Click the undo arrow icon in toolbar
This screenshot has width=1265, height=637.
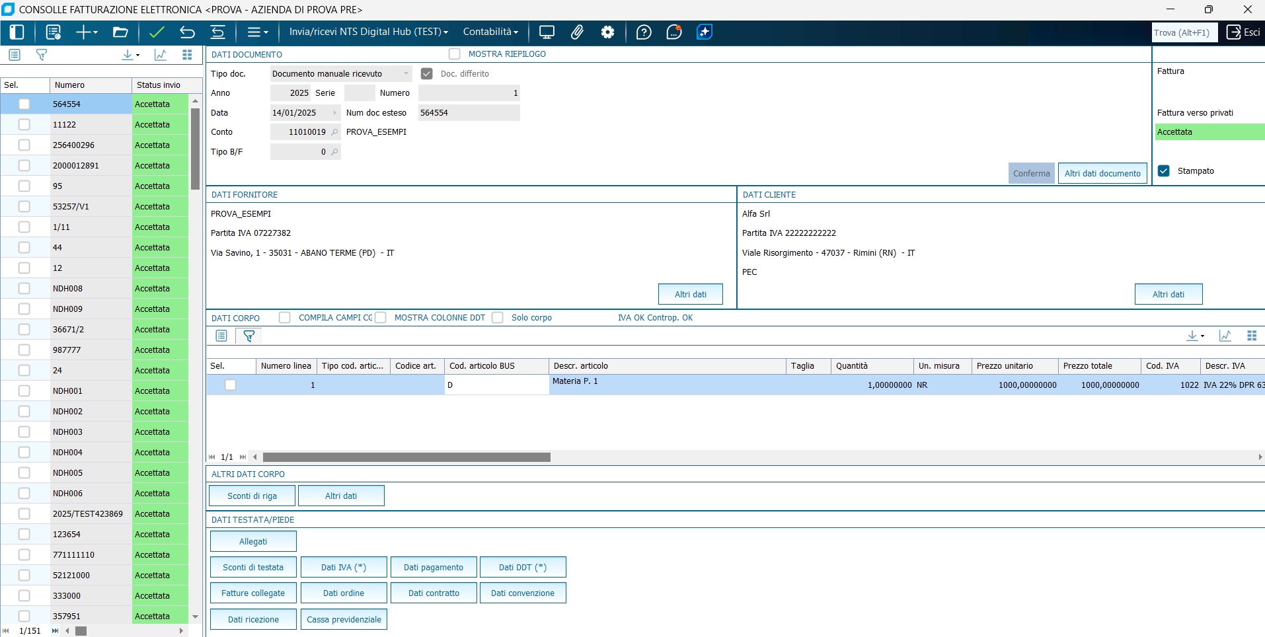coord(187,32)
